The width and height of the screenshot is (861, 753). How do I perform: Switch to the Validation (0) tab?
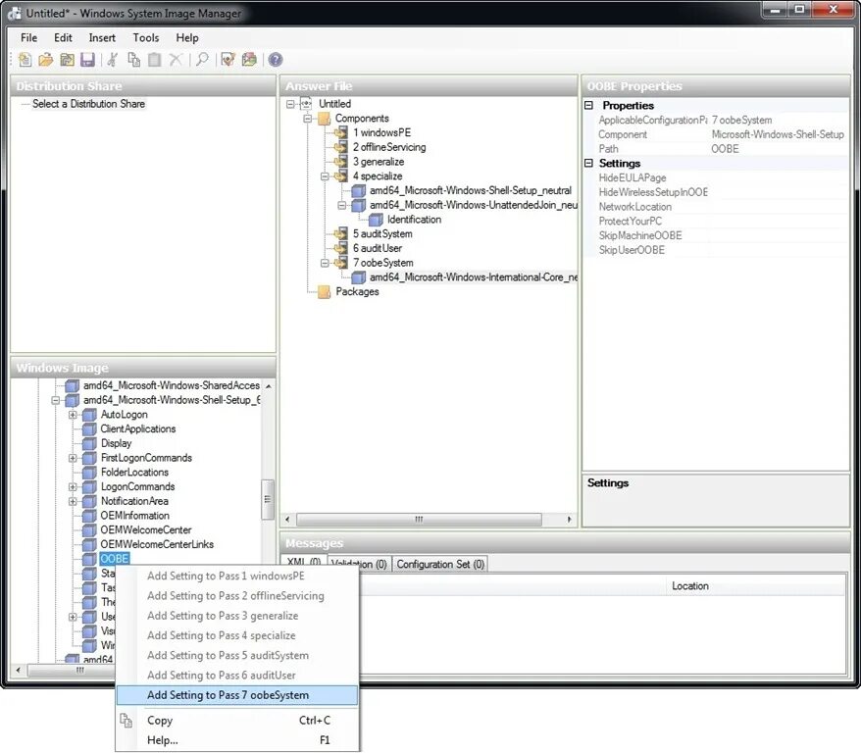[359, 564]
